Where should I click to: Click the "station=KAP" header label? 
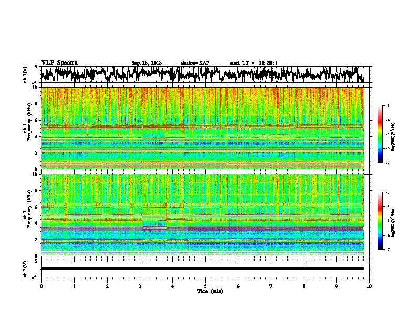point(195,63)
